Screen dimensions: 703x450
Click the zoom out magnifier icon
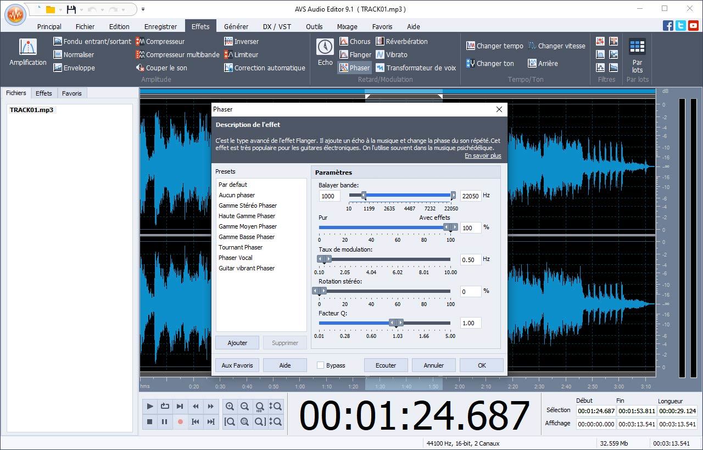244,407
